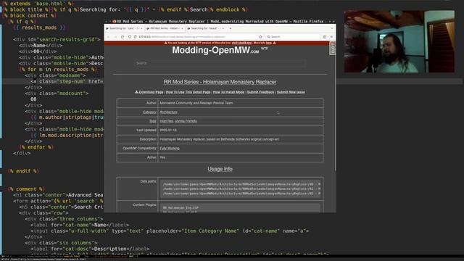464x261 pixels.
Task: Open How To Use This Detail Page
Action: (188, 92)
